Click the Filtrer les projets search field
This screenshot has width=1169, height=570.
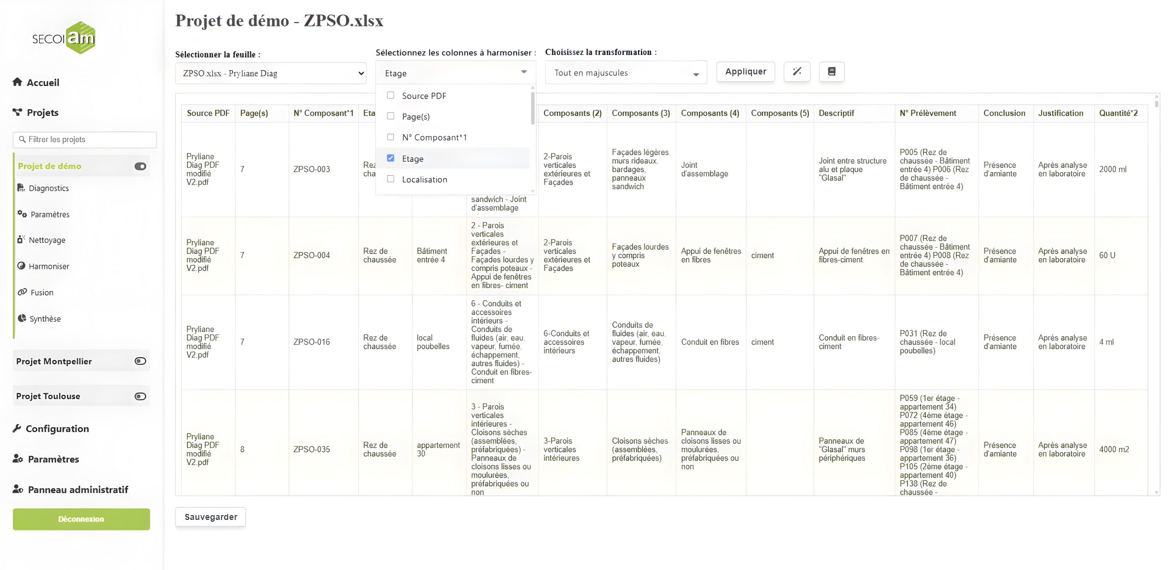[85, 140]
